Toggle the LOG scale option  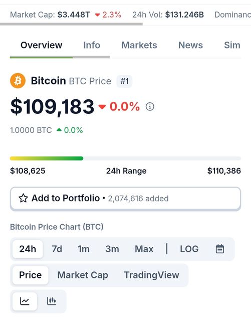click(x=189, y=249)
